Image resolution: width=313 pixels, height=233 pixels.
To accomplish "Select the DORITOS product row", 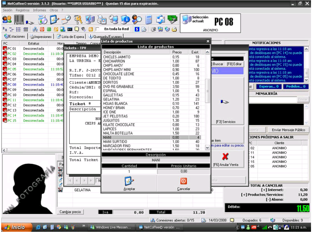I will pos(151,82).
